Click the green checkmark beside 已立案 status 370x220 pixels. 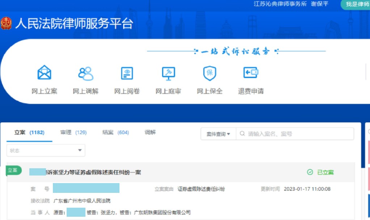click(x=310, y=173)
